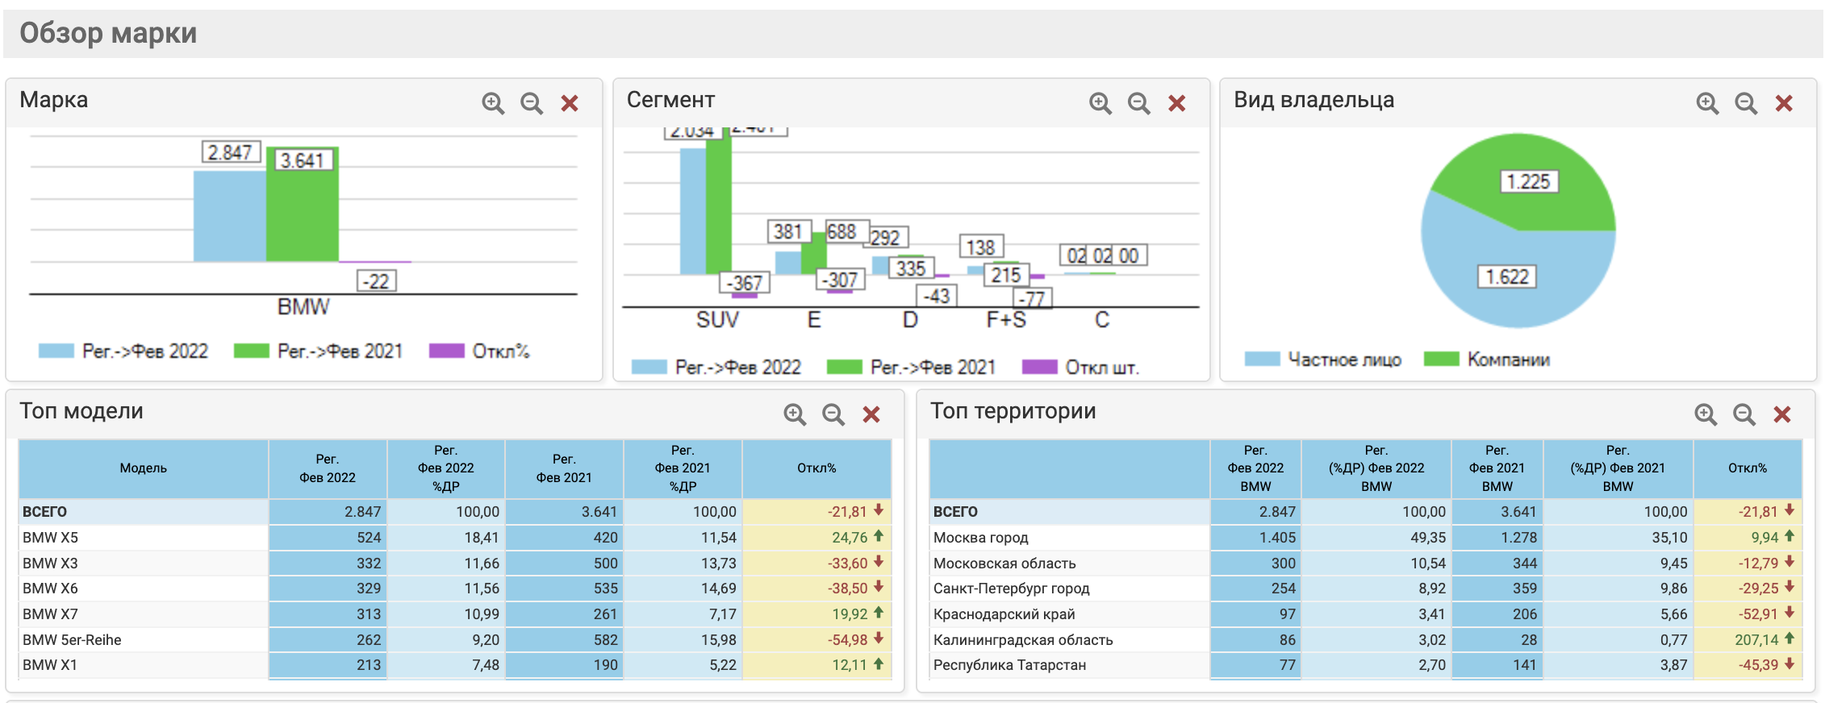Close the Марка panel with red X
1825x703 pixels.
coord(570,103)
